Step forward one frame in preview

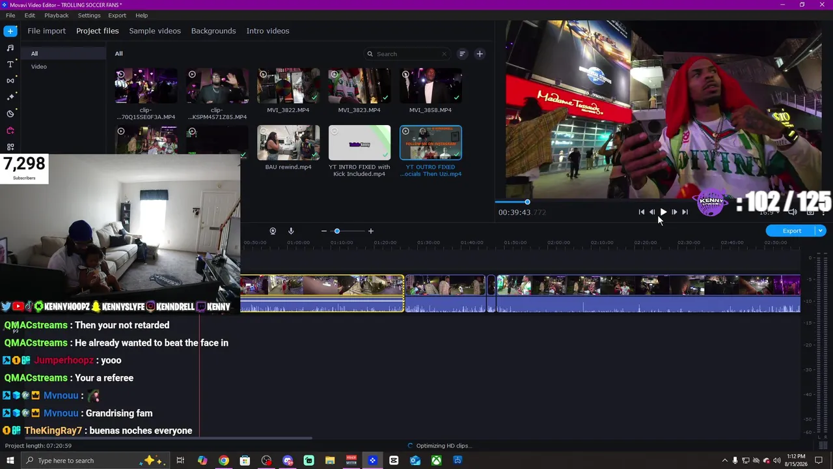click(674, 212)
